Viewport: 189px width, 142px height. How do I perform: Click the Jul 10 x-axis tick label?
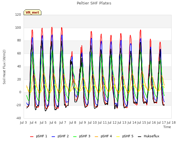tap(92, 122)
